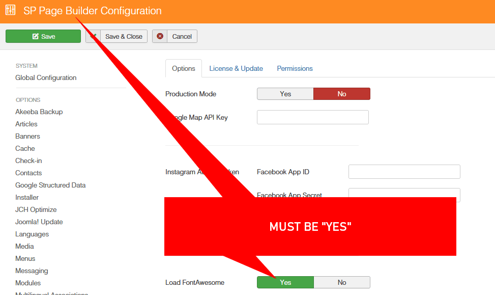Set Load FontAwesome to No
Screen dimensions: 495x295
pyautogui.click(x=342, y=282)
